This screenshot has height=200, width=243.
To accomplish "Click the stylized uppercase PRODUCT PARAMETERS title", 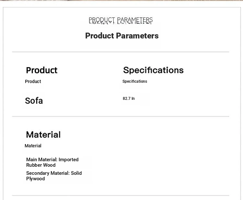I will (121, 21).
